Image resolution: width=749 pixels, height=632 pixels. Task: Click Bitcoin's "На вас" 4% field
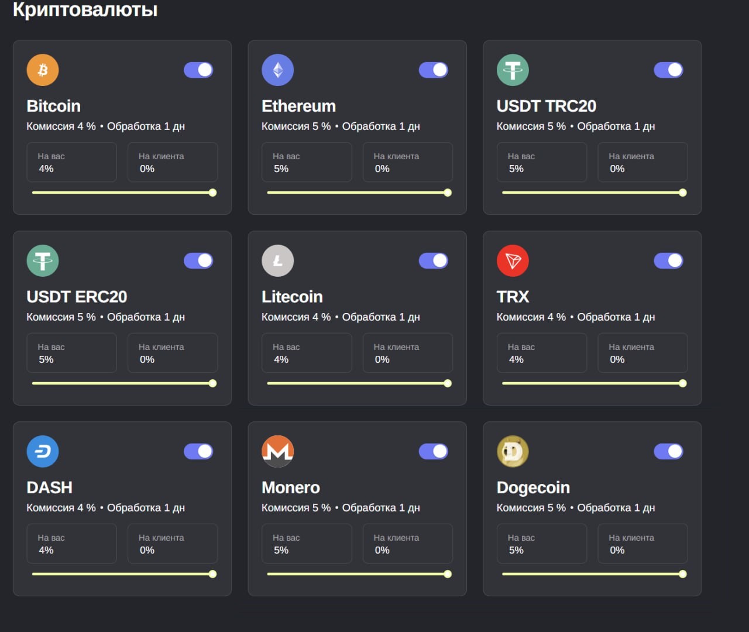(71, 163)
